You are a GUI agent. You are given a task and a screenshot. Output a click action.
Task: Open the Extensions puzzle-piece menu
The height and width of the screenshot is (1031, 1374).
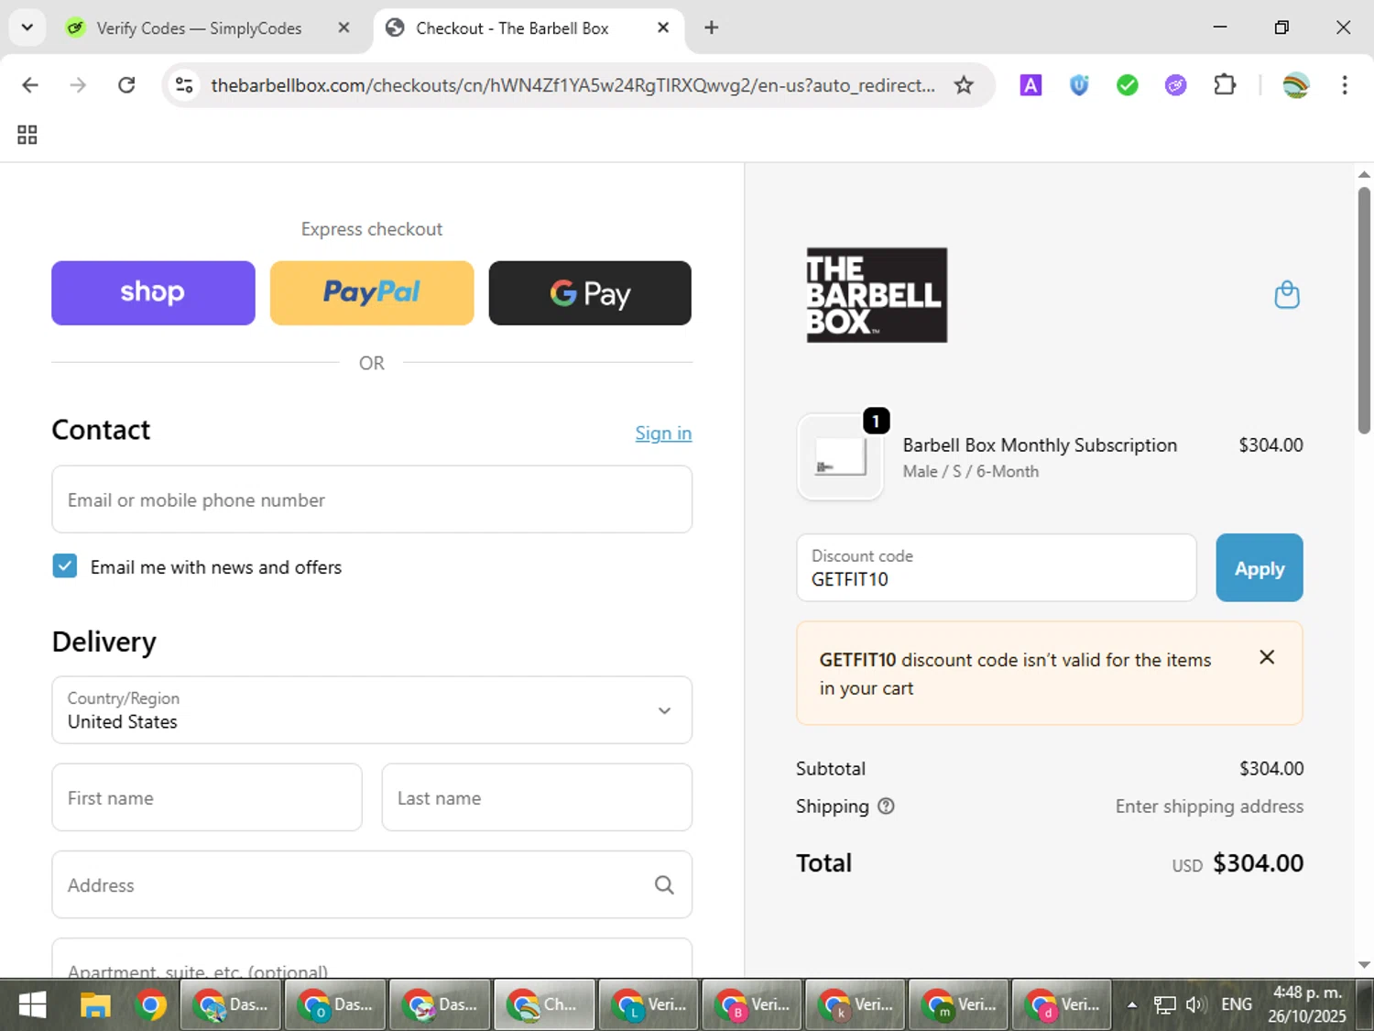[1225, 85]
